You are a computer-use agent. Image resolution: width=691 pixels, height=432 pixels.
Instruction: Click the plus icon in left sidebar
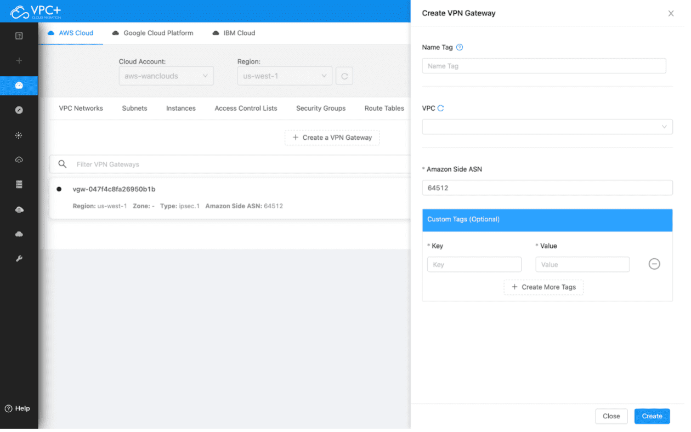[19, 61]
